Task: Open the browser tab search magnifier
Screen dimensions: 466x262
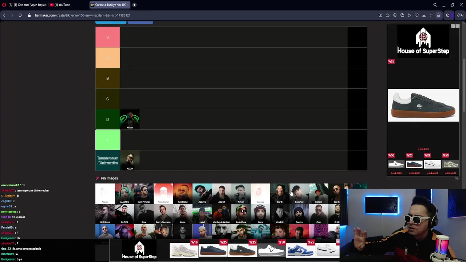Action: tap(435, 5)
